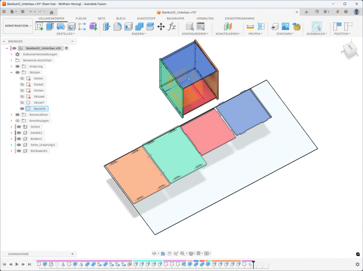Hide the Deckel:1 component
Viewport: 363px width, 271px height.
(19, 133)
